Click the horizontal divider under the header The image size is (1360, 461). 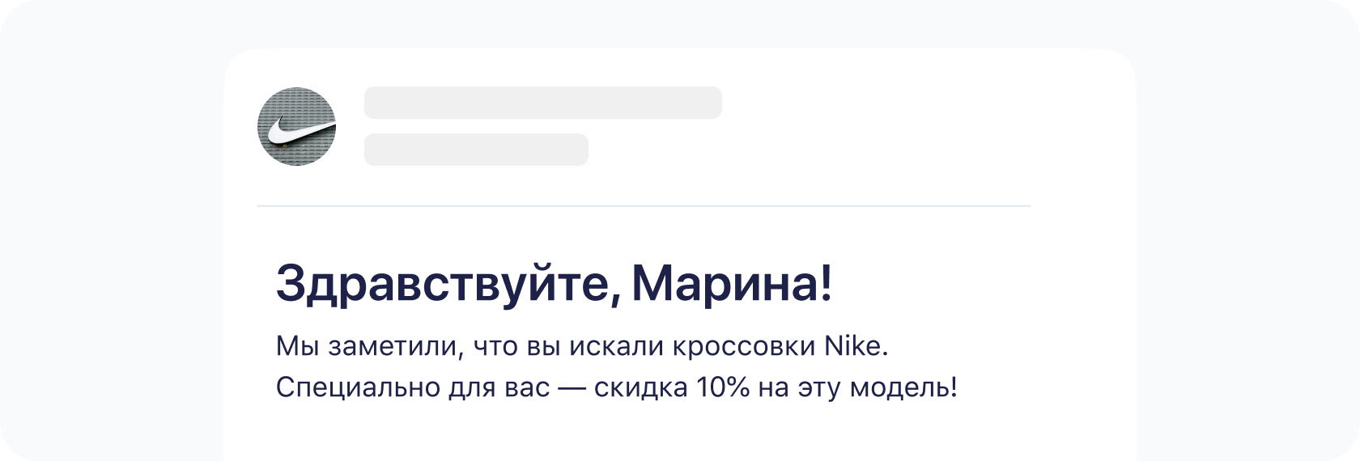[x=644, y=206]
